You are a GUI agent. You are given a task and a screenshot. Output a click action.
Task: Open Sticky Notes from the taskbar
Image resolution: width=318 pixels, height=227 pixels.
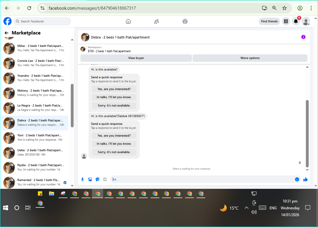tap(40, 193)
